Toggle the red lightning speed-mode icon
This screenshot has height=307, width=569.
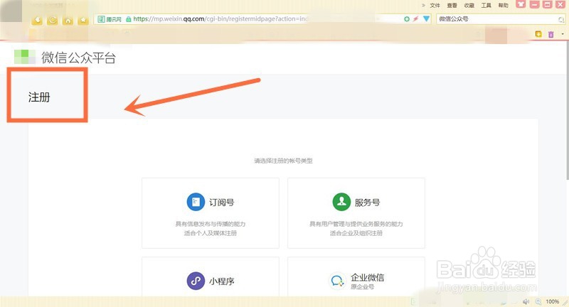coord(416,19)
